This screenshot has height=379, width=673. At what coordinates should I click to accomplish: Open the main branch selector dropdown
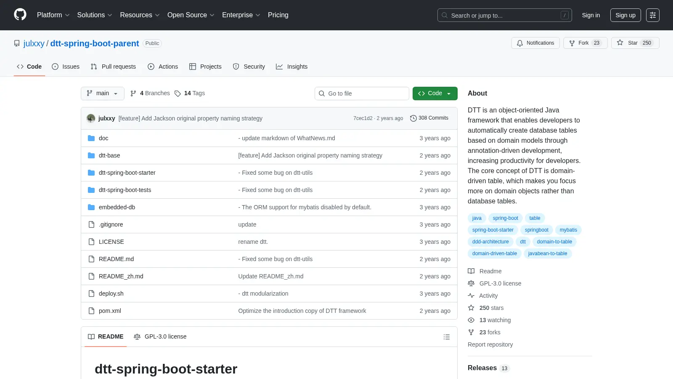[x=103, y=93]
